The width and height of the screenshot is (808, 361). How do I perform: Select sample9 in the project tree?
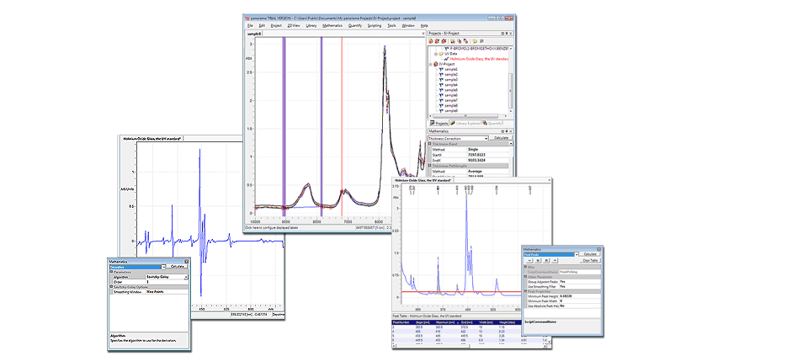point(451,110)
